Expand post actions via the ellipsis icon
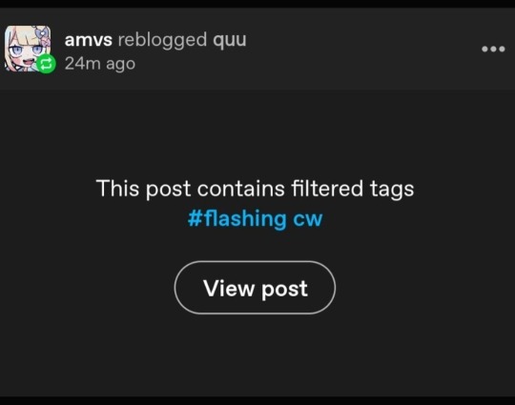515x405 pixels. 493,50
